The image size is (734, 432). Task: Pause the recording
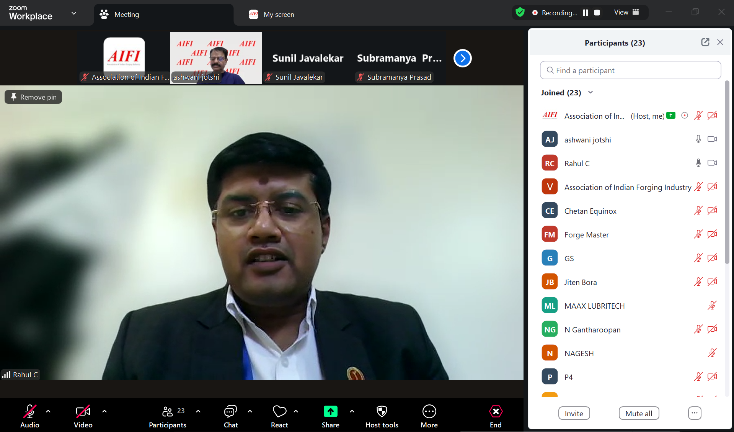pos(586,13)
